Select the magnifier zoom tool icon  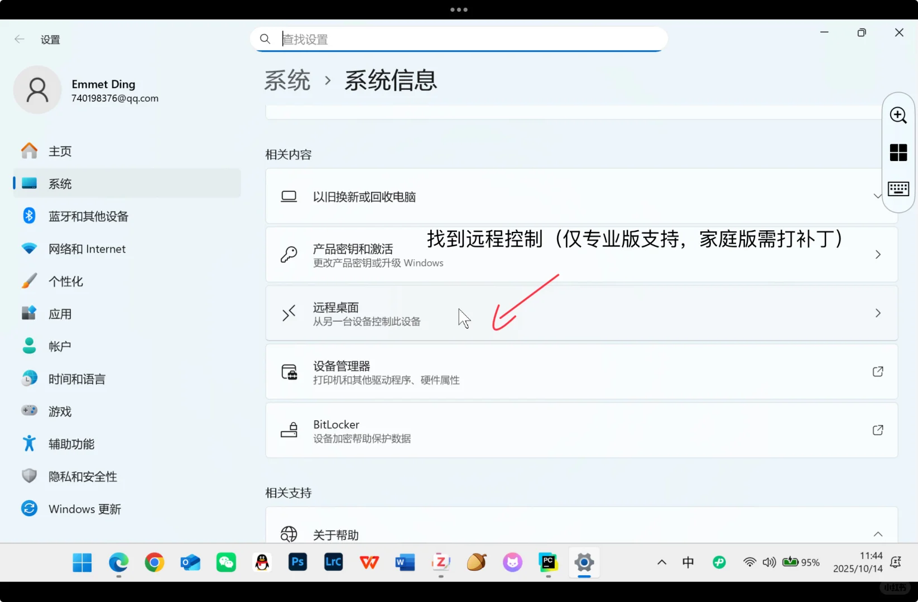pyautogui.click(x=898, y=115)
